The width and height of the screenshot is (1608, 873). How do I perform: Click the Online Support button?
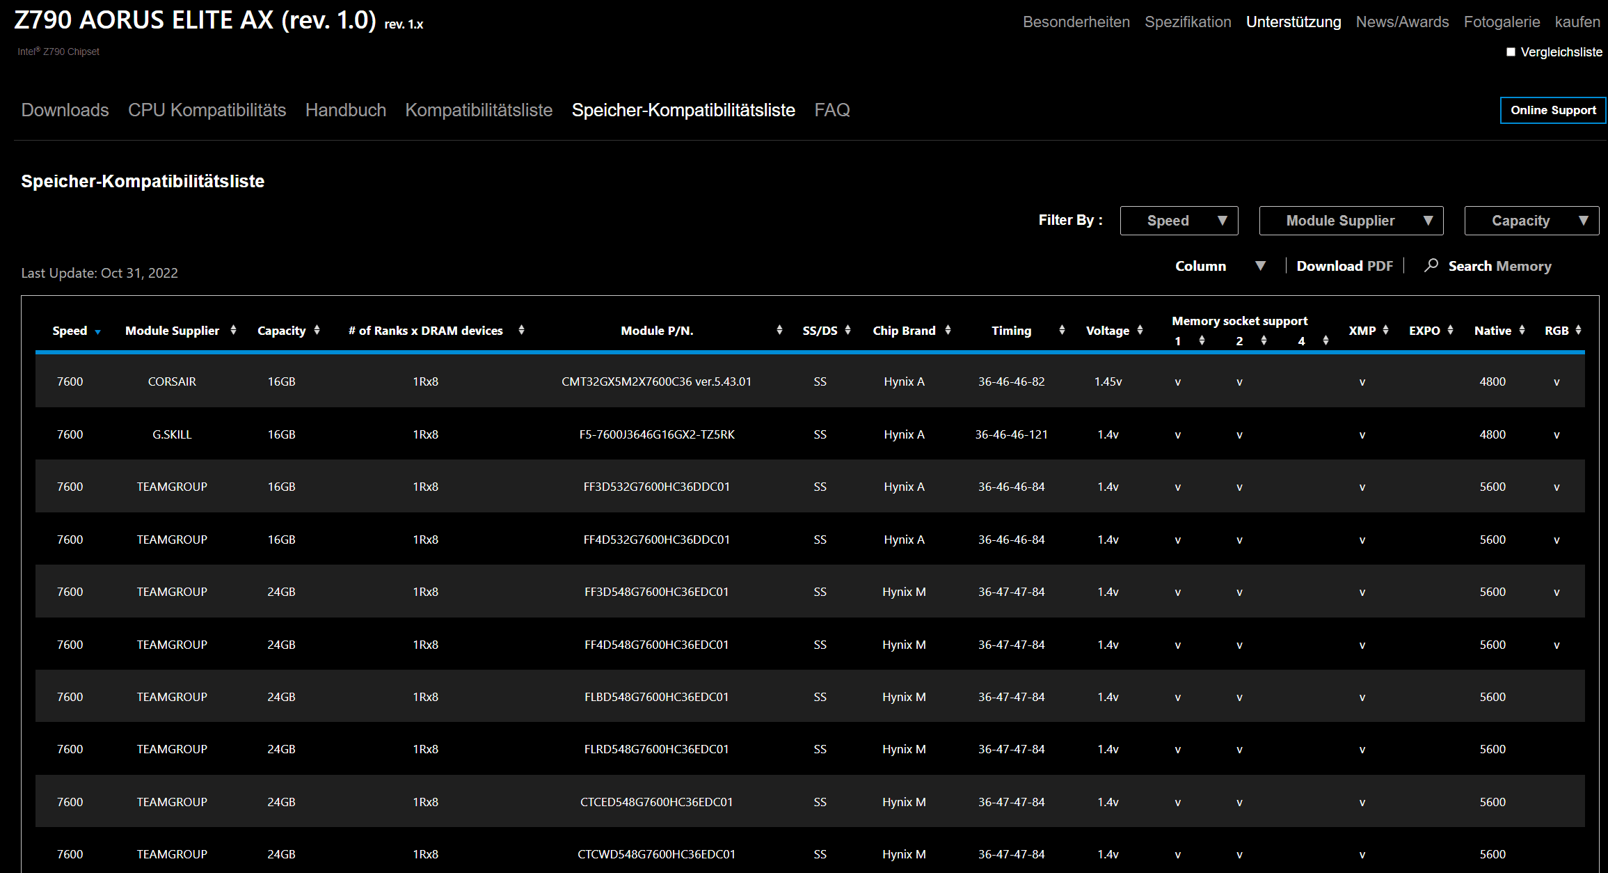pyautogui.click(x=1553, y=110)
